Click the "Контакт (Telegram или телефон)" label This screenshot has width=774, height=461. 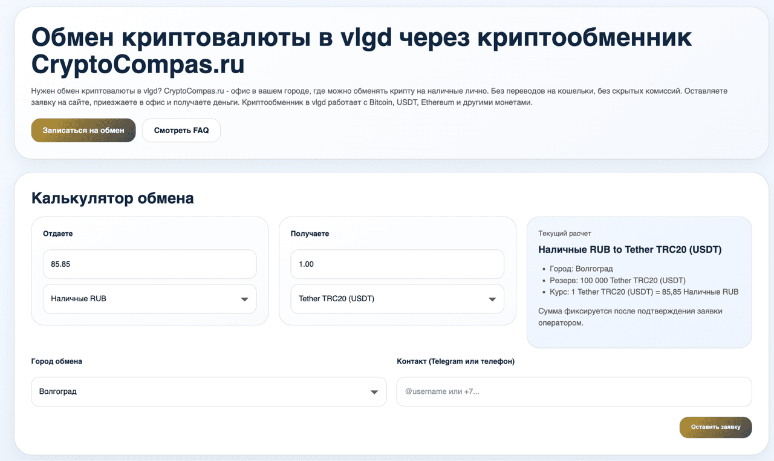pyautogui.click(x=456, y=361)
